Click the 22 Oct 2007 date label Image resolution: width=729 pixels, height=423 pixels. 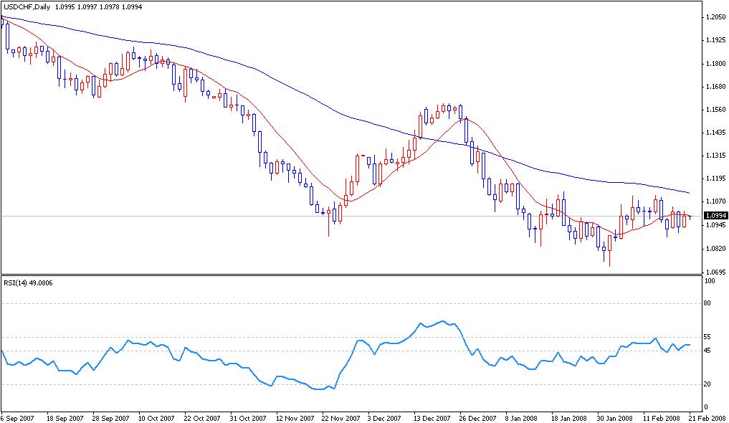click(x=203, y=418)
